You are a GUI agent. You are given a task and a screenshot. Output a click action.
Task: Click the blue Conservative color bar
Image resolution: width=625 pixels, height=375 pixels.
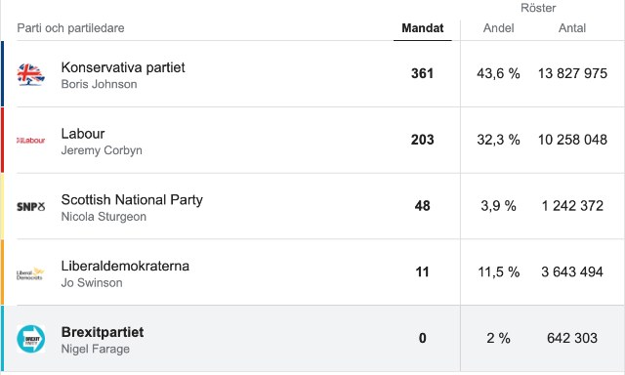pos(2,73)
